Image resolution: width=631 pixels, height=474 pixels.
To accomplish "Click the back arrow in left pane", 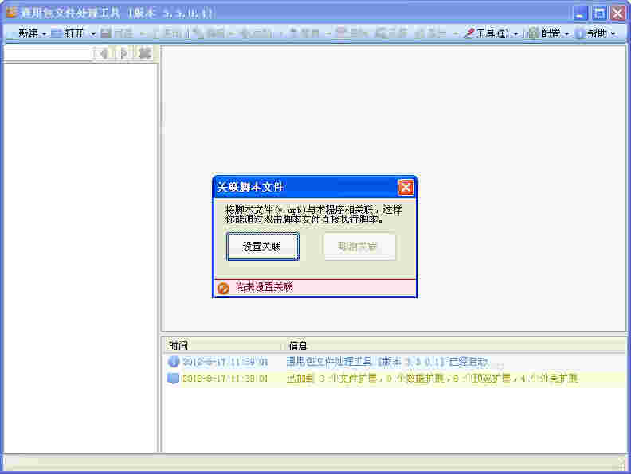I will [x=104, y=53].
